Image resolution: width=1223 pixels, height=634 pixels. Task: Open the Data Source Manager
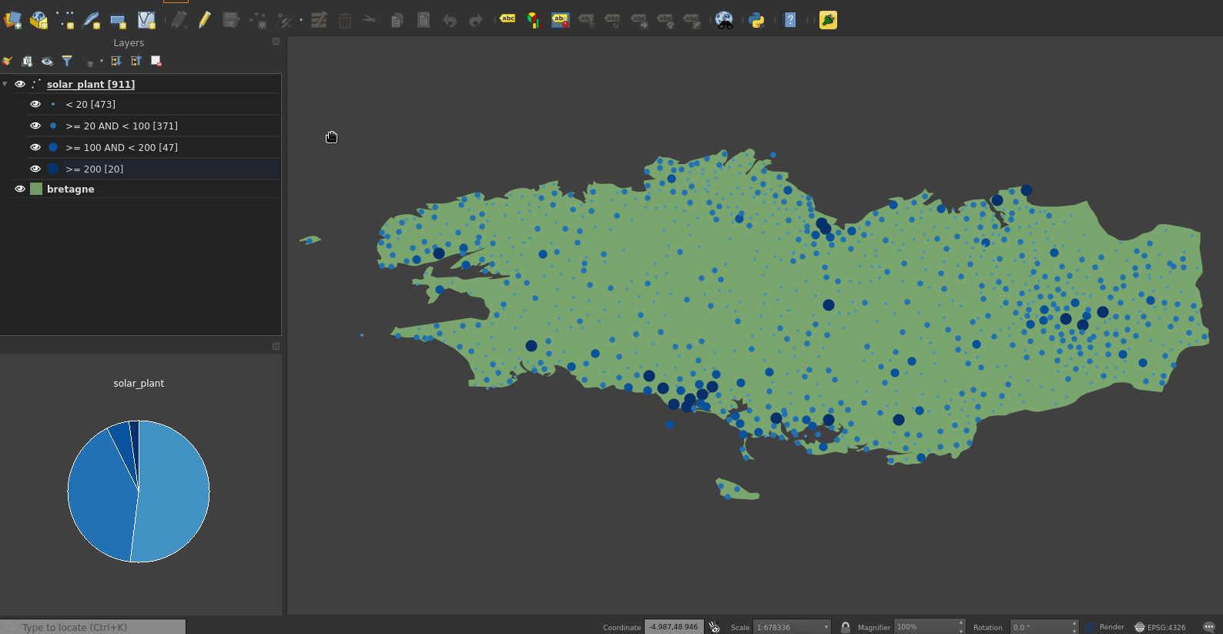pyautogui.click(x=13, y=20)
